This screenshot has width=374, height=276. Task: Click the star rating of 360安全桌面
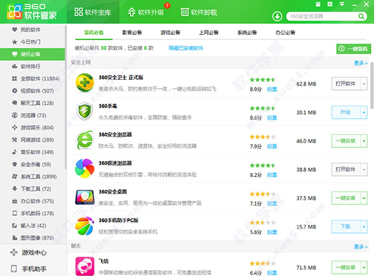262,194
